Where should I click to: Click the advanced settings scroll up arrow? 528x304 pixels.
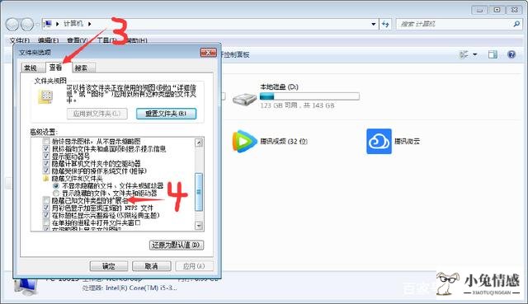point(199,143)
